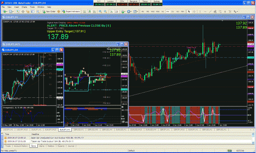Zoom in on the chart
Screen dimensions: 256x153
pyautogui.click(x=100, y=11)
